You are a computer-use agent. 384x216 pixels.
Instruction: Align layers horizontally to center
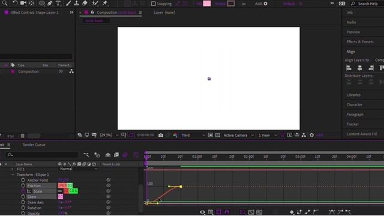[360, 68]
